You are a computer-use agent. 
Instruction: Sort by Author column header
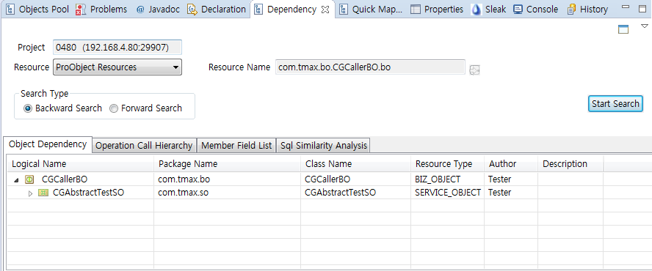pyautogui.click(x=511, y=164)
